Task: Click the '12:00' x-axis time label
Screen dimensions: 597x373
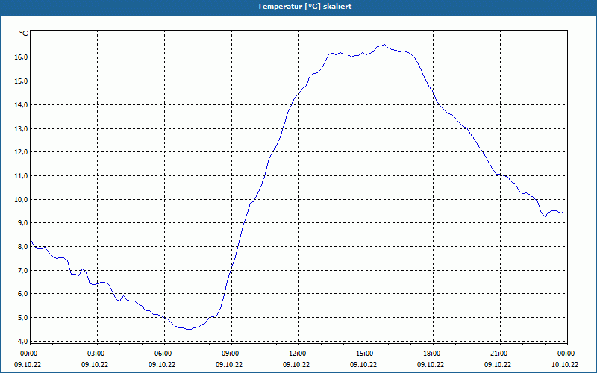Action: coord(297,354)
